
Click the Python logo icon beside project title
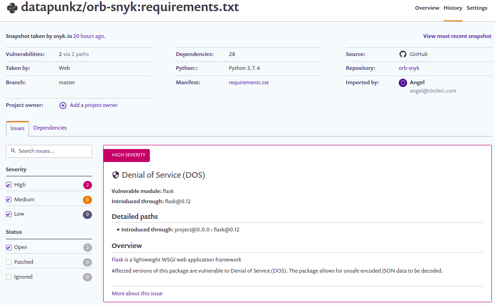pyautogui.click(x=12, y=8)
